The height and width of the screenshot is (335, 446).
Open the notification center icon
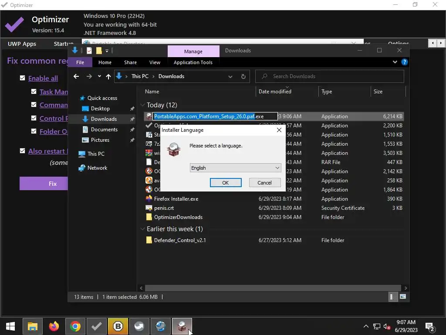(x=430, y=327)
